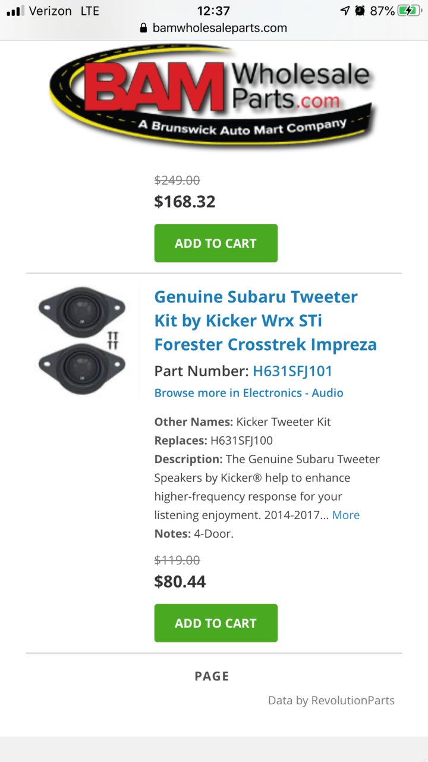428x762 pixels.
Task: Tap the Verizon LTE carrier label
Action: [x=64, y=11]
